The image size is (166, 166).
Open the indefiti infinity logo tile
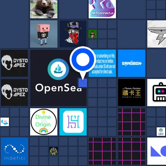coord(14,151)
